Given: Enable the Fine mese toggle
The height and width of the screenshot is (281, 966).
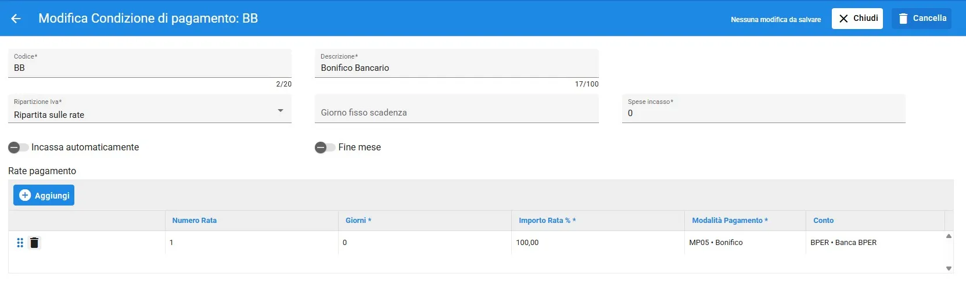Looking at the screenshot, I should click(x=325, y=147).
